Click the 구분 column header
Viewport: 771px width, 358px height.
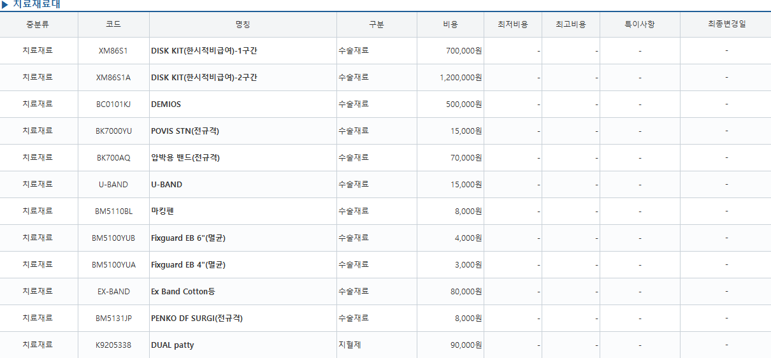pyautogui.click(x=377, y=25)
